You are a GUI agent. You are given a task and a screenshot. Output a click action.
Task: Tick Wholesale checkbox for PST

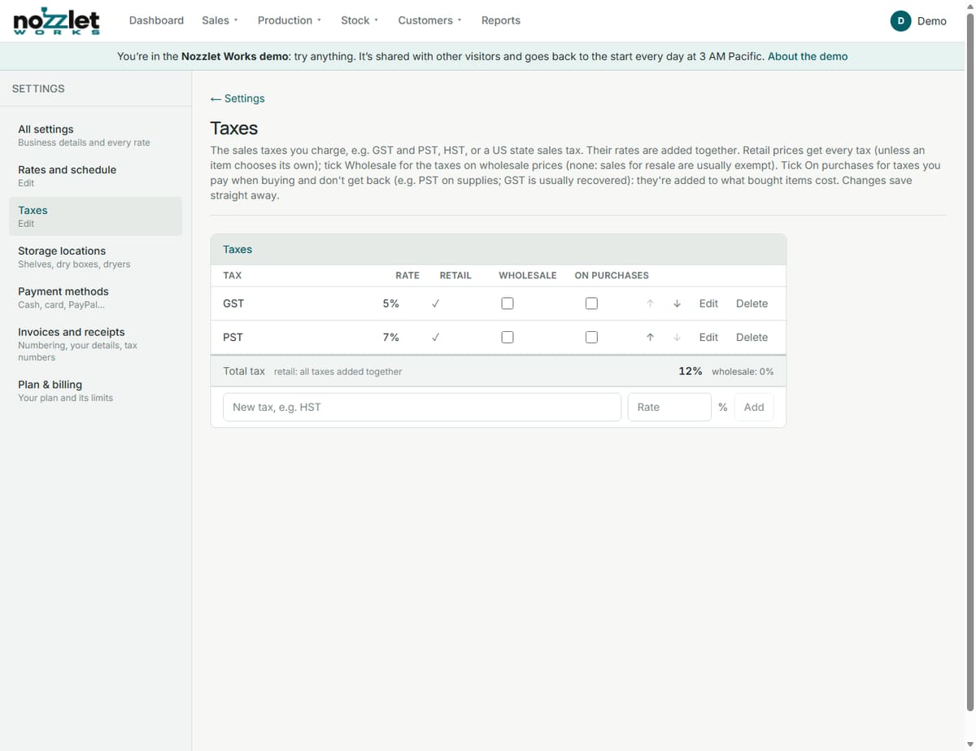click(x=508, y=337)
